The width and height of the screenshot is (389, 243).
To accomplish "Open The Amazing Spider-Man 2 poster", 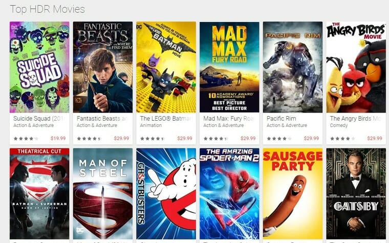I will point(229,194).
